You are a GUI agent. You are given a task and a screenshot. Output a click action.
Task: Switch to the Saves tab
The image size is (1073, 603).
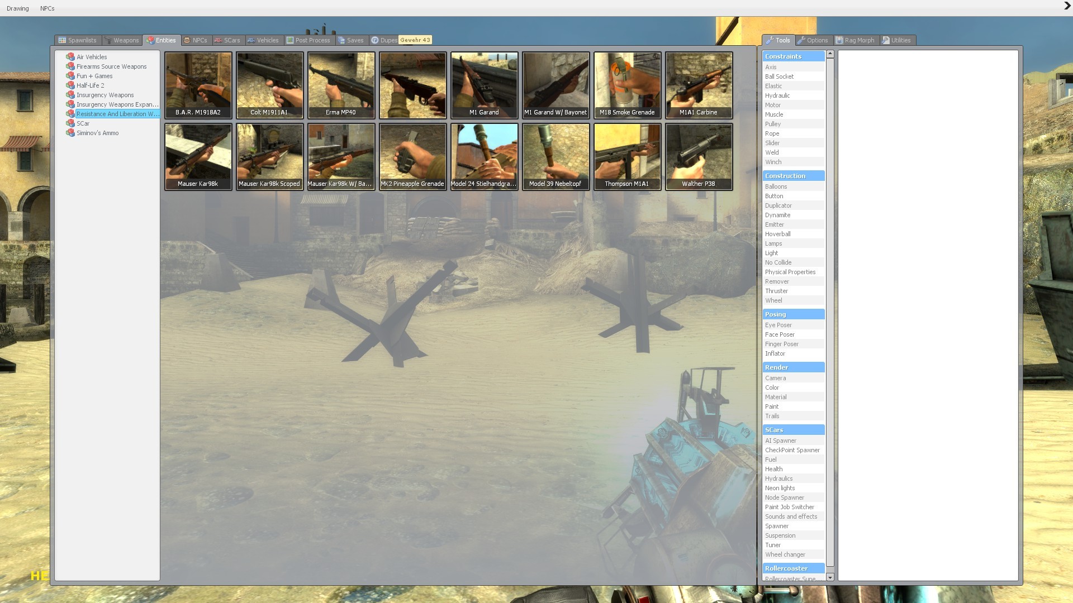pos(351,40)
